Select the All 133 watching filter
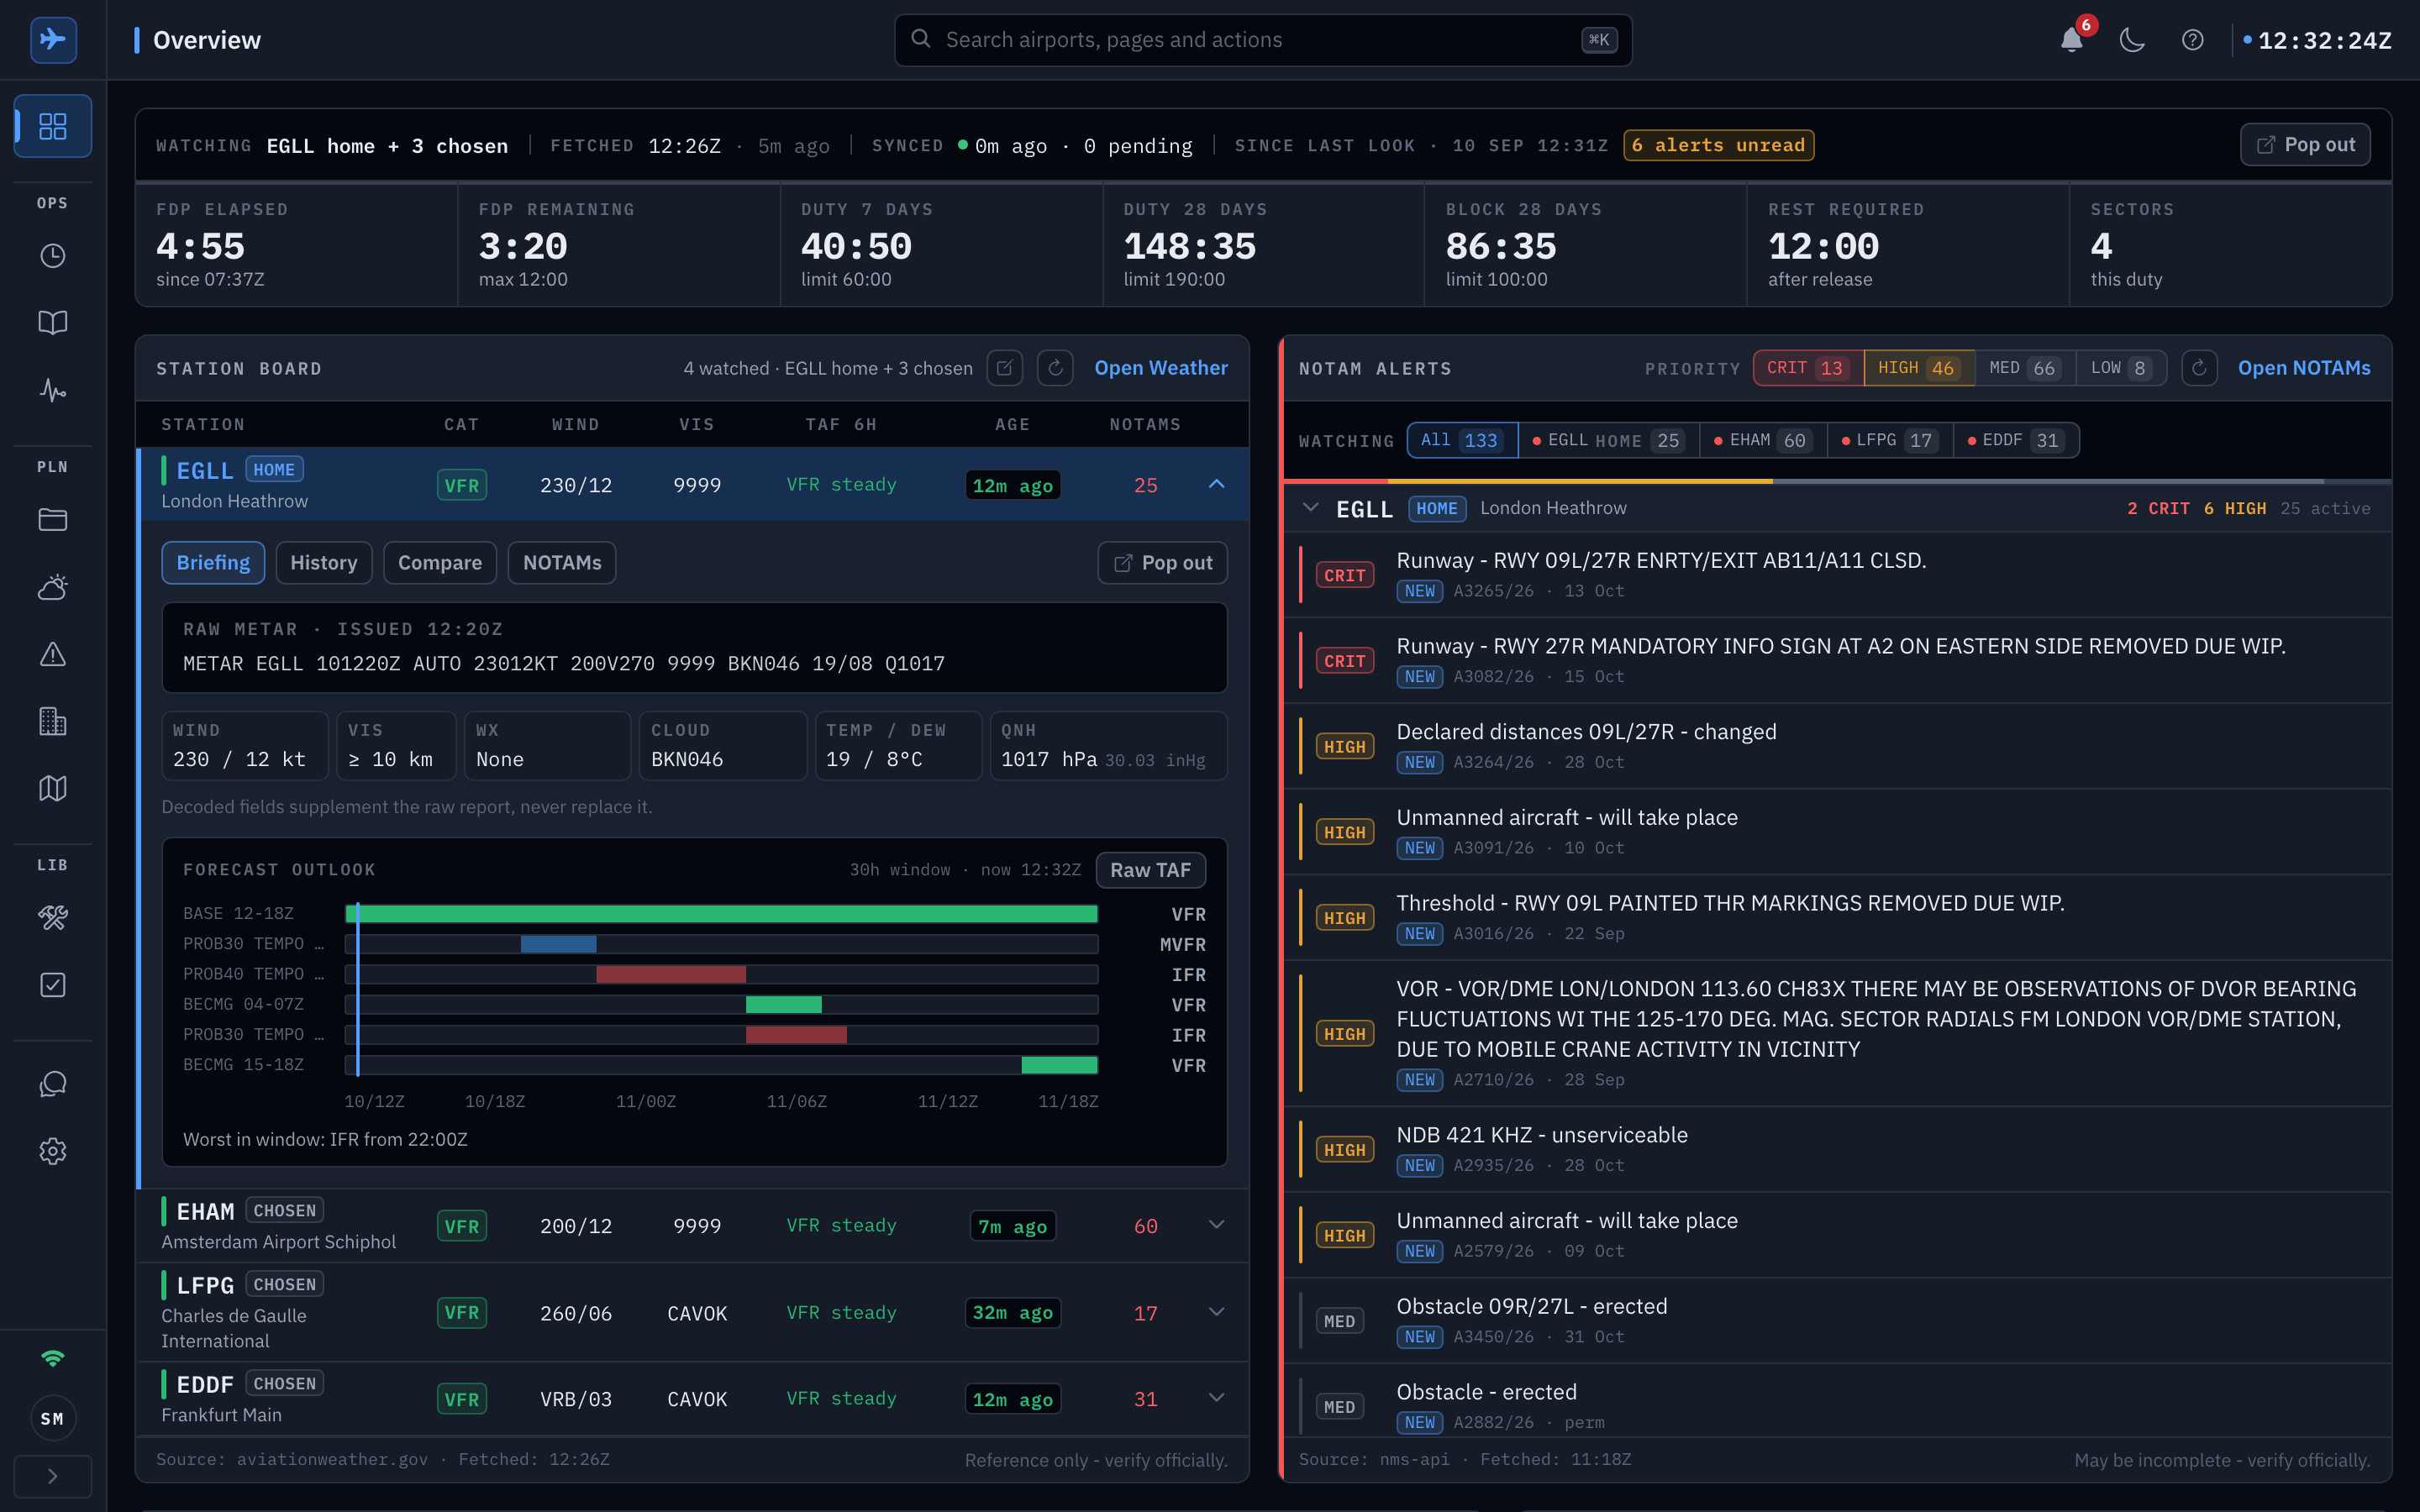The image size is (2420, 1512). [1462, 440]
